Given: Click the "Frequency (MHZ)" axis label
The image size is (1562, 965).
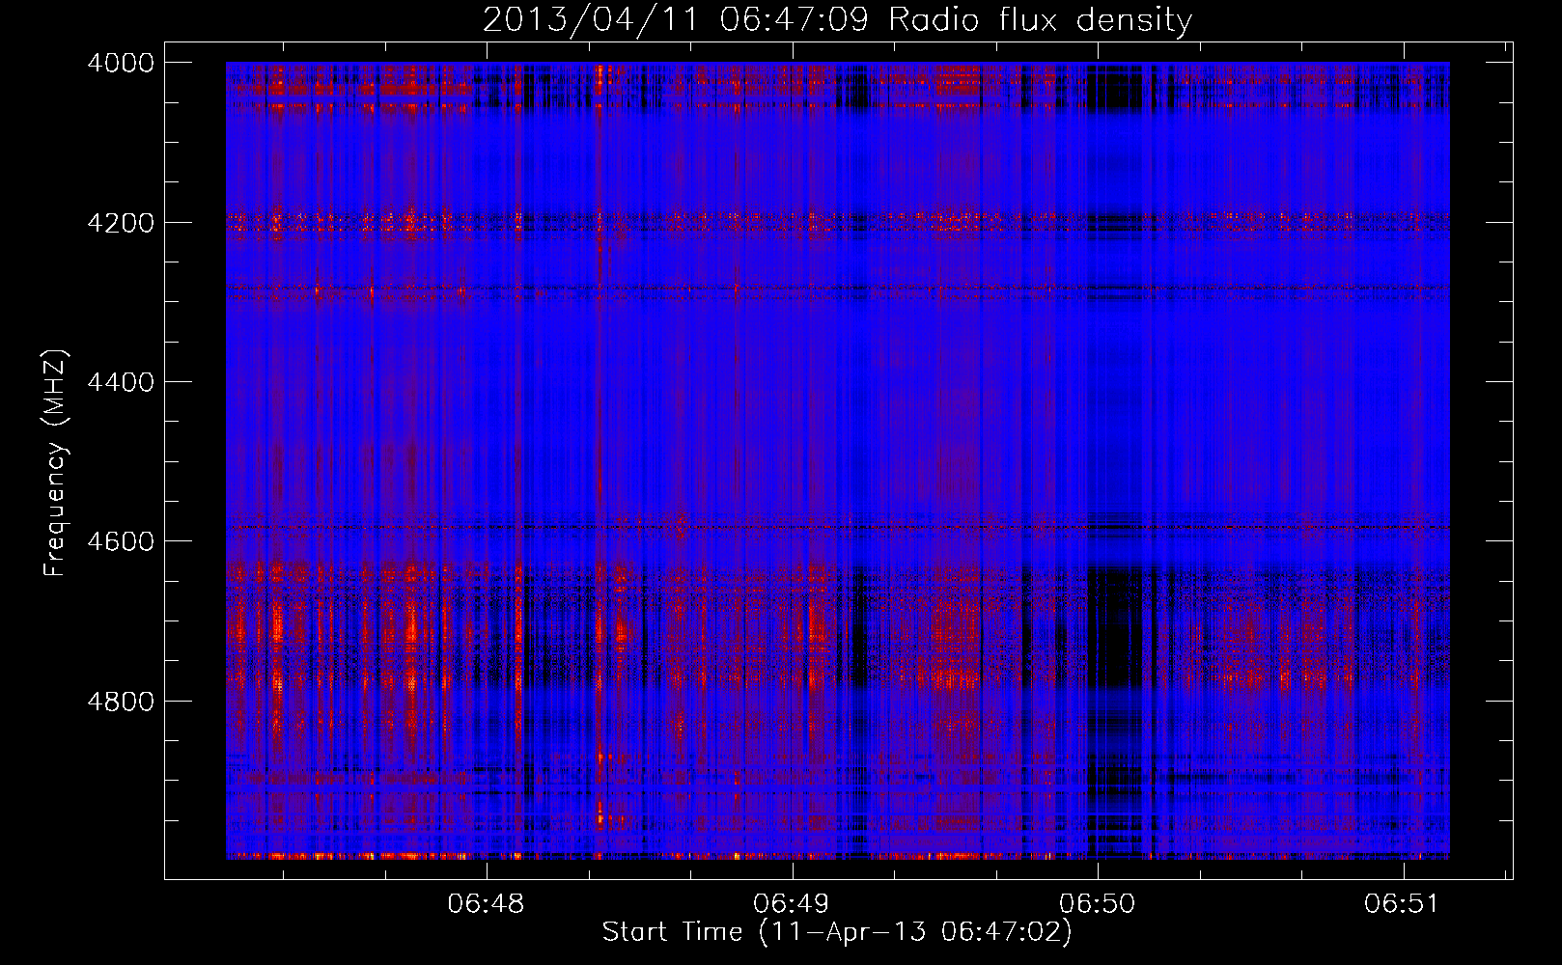Looking at the screenshot, I should click(56, 462).
